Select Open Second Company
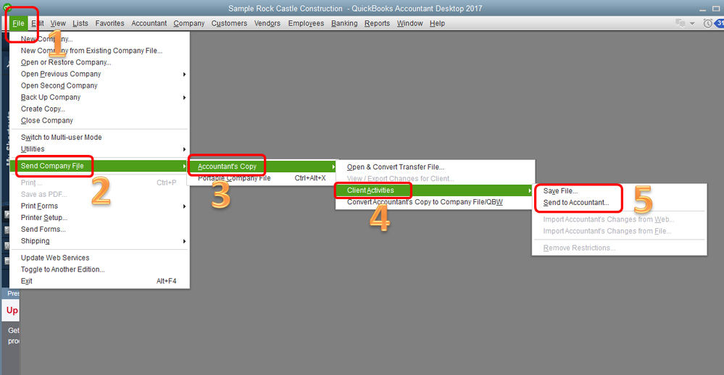 (59, 86)
